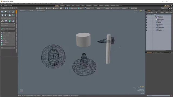Click the Select button in Items panel
The width and height of the screenshot is (173, 97).
pos(162,13)
